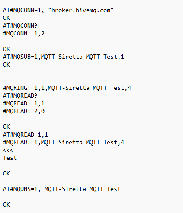Click the first OK response line
Image resolution: width=183 pixels, height=213 pixels.
(6, 18)
